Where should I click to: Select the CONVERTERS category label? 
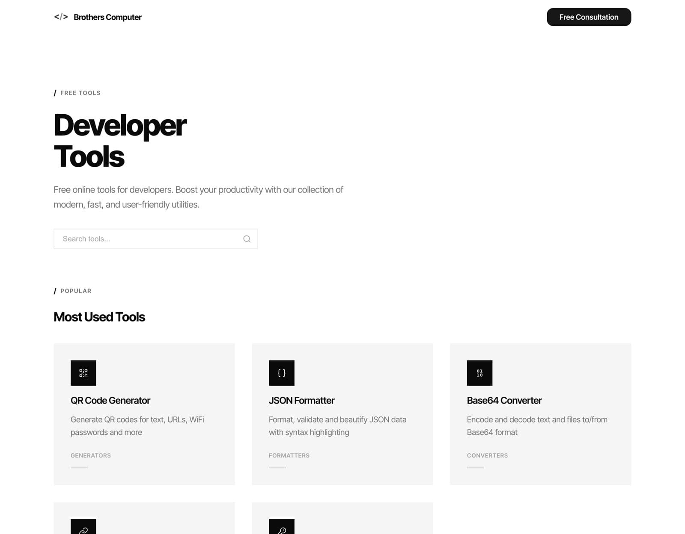tap(487, 456)
